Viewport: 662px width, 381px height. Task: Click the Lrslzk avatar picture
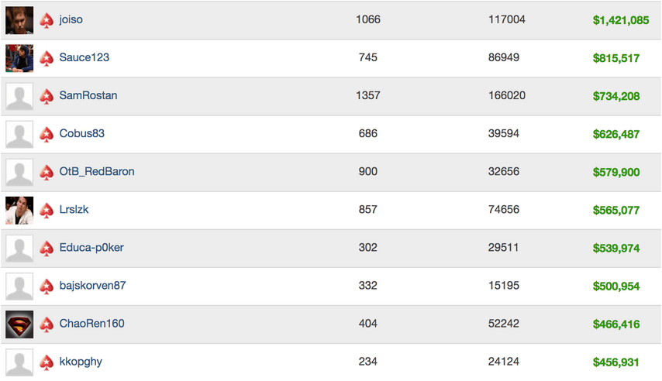[19, 210]
